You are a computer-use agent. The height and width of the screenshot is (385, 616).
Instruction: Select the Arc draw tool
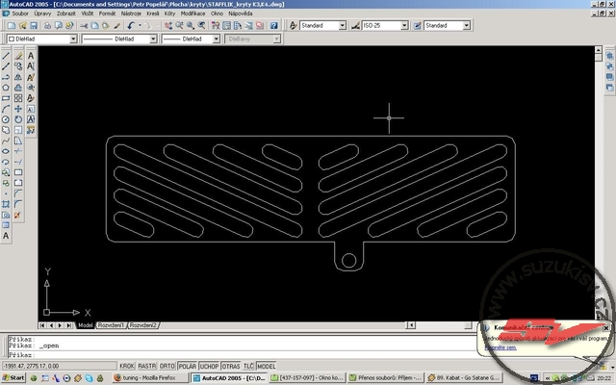(6, 109)
